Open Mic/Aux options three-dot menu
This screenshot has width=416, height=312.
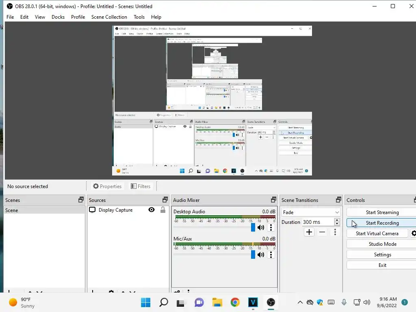click(x=271, y=255)
